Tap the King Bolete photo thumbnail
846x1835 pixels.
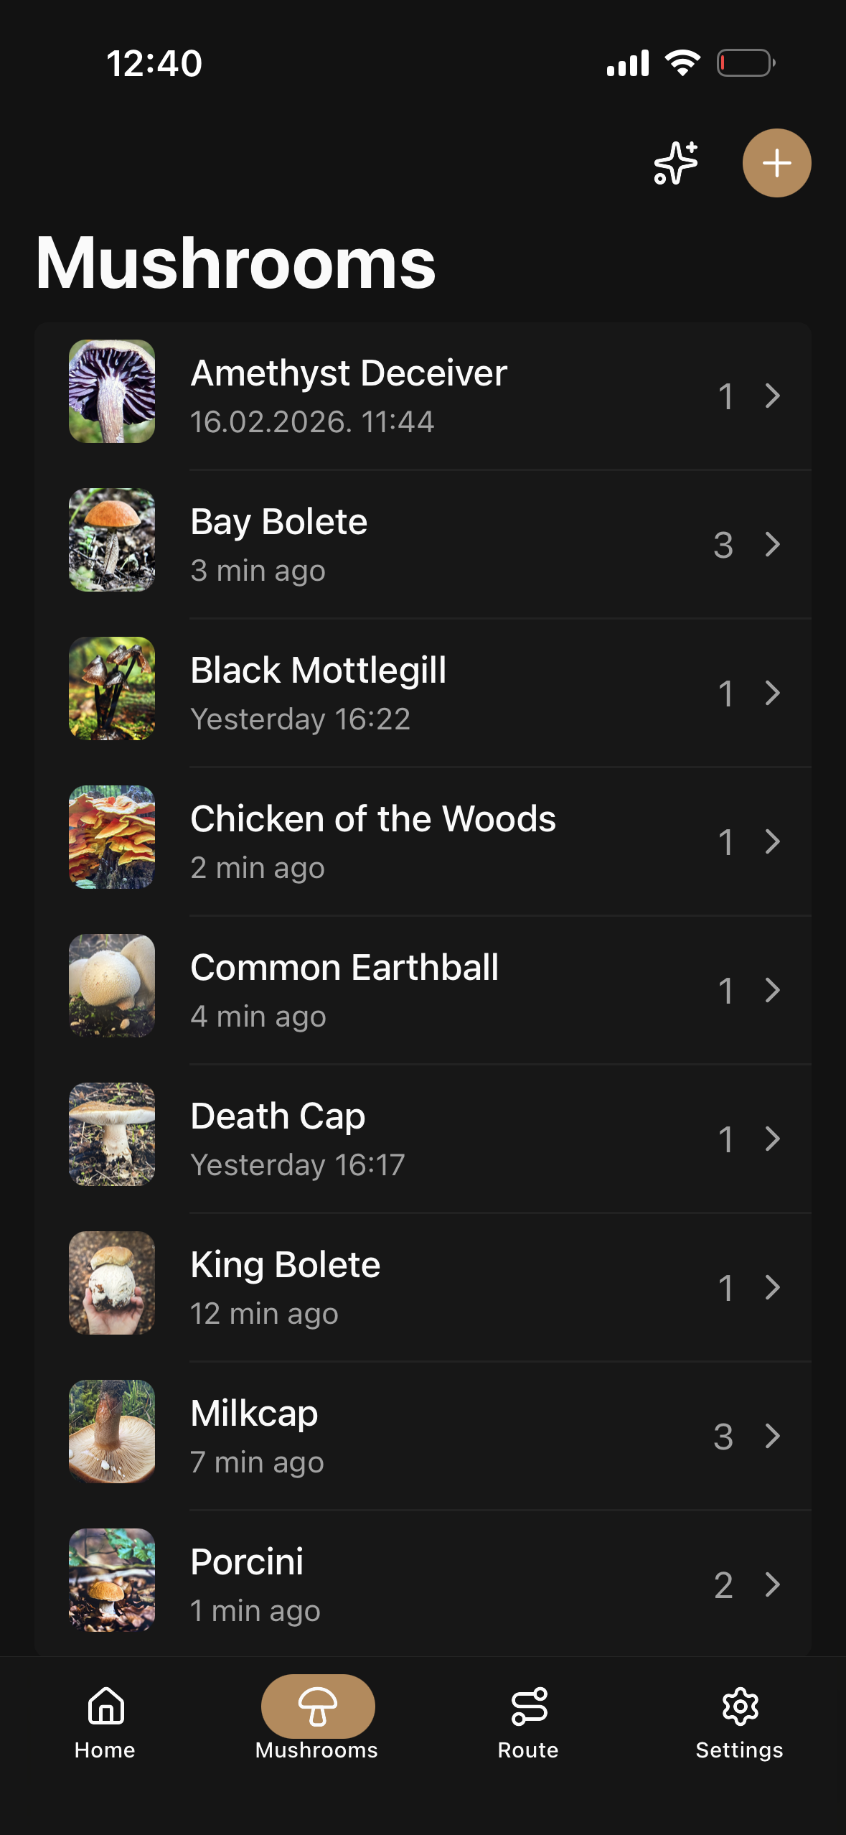click(x=112, y=1283)
